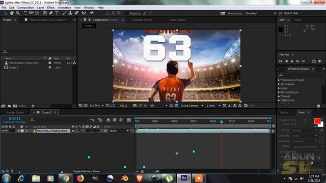Step to next frame in Preview
This screenshot has width=326, height=183.
tap(297, 61)
